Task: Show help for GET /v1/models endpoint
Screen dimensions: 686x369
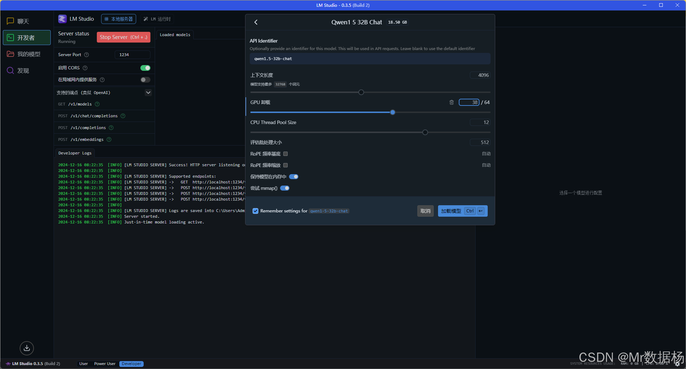Action: [97, 104]
